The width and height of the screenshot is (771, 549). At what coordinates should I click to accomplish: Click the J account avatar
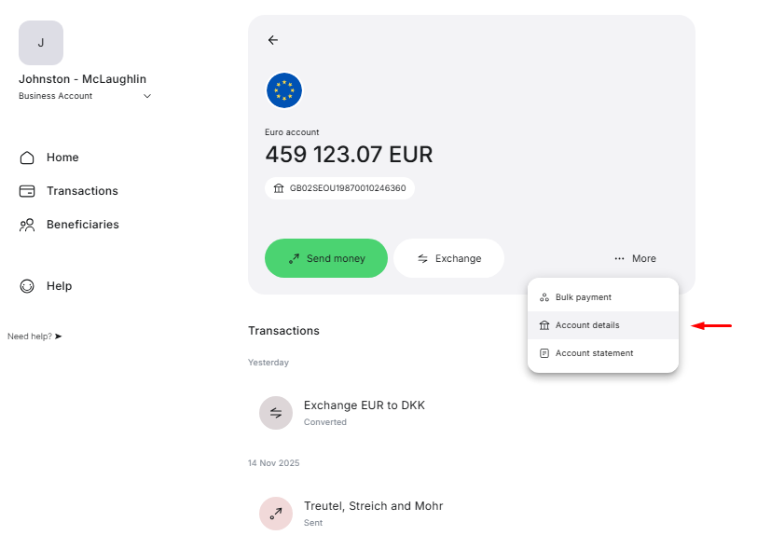click(x=41, y=43)
